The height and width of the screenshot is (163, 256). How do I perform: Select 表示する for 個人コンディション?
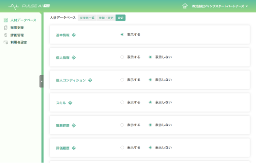pos(122,80)
